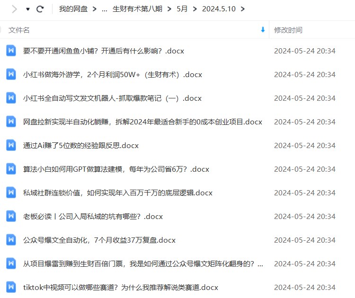355x298 pixels.
Task: Click Word icon of tiktok中视频 document
Action: pos(11,287)
